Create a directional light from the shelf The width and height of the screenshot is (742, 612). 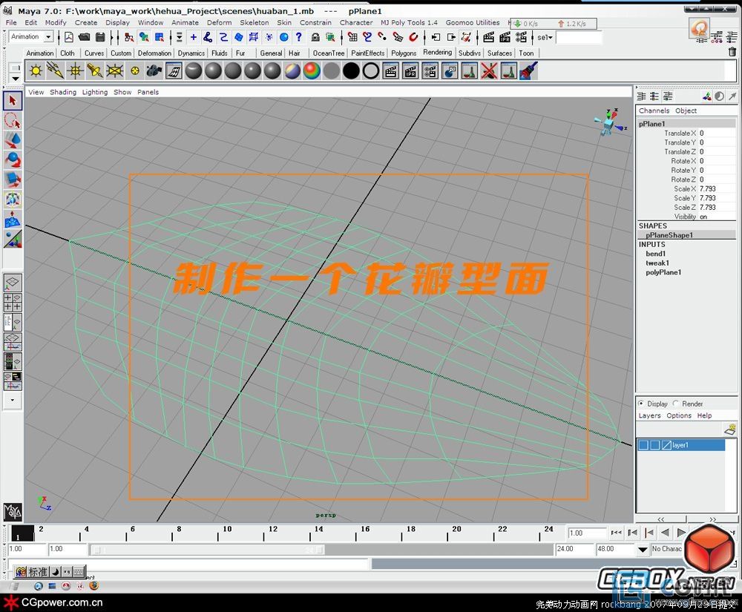56,71
